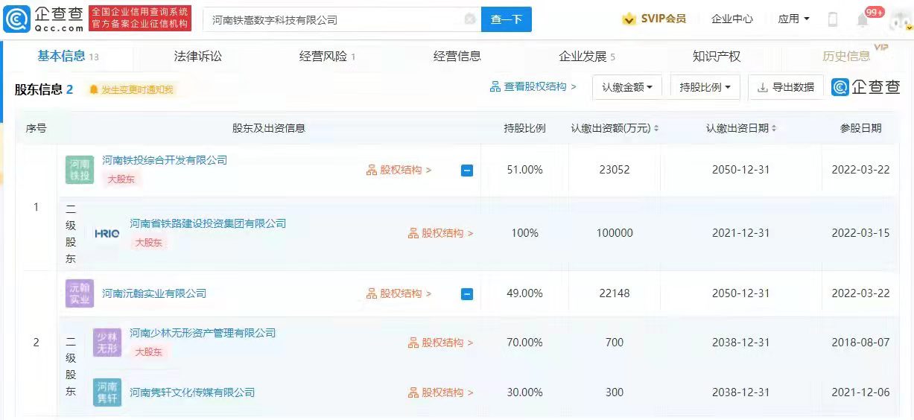View 股权结构 for 河南少林无形资产管理
Image resolution: width=914 pixels, height=420 pixels.
(x=441, y=343)
